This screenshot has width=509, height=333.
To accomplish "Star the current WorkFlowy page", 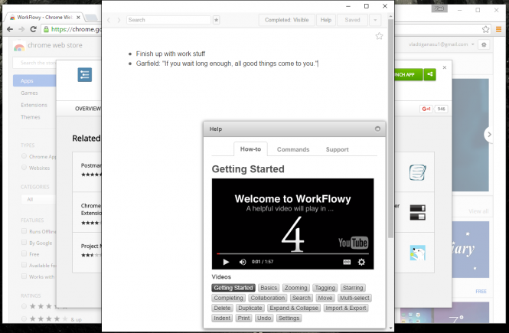I will (x=379, y=36).
